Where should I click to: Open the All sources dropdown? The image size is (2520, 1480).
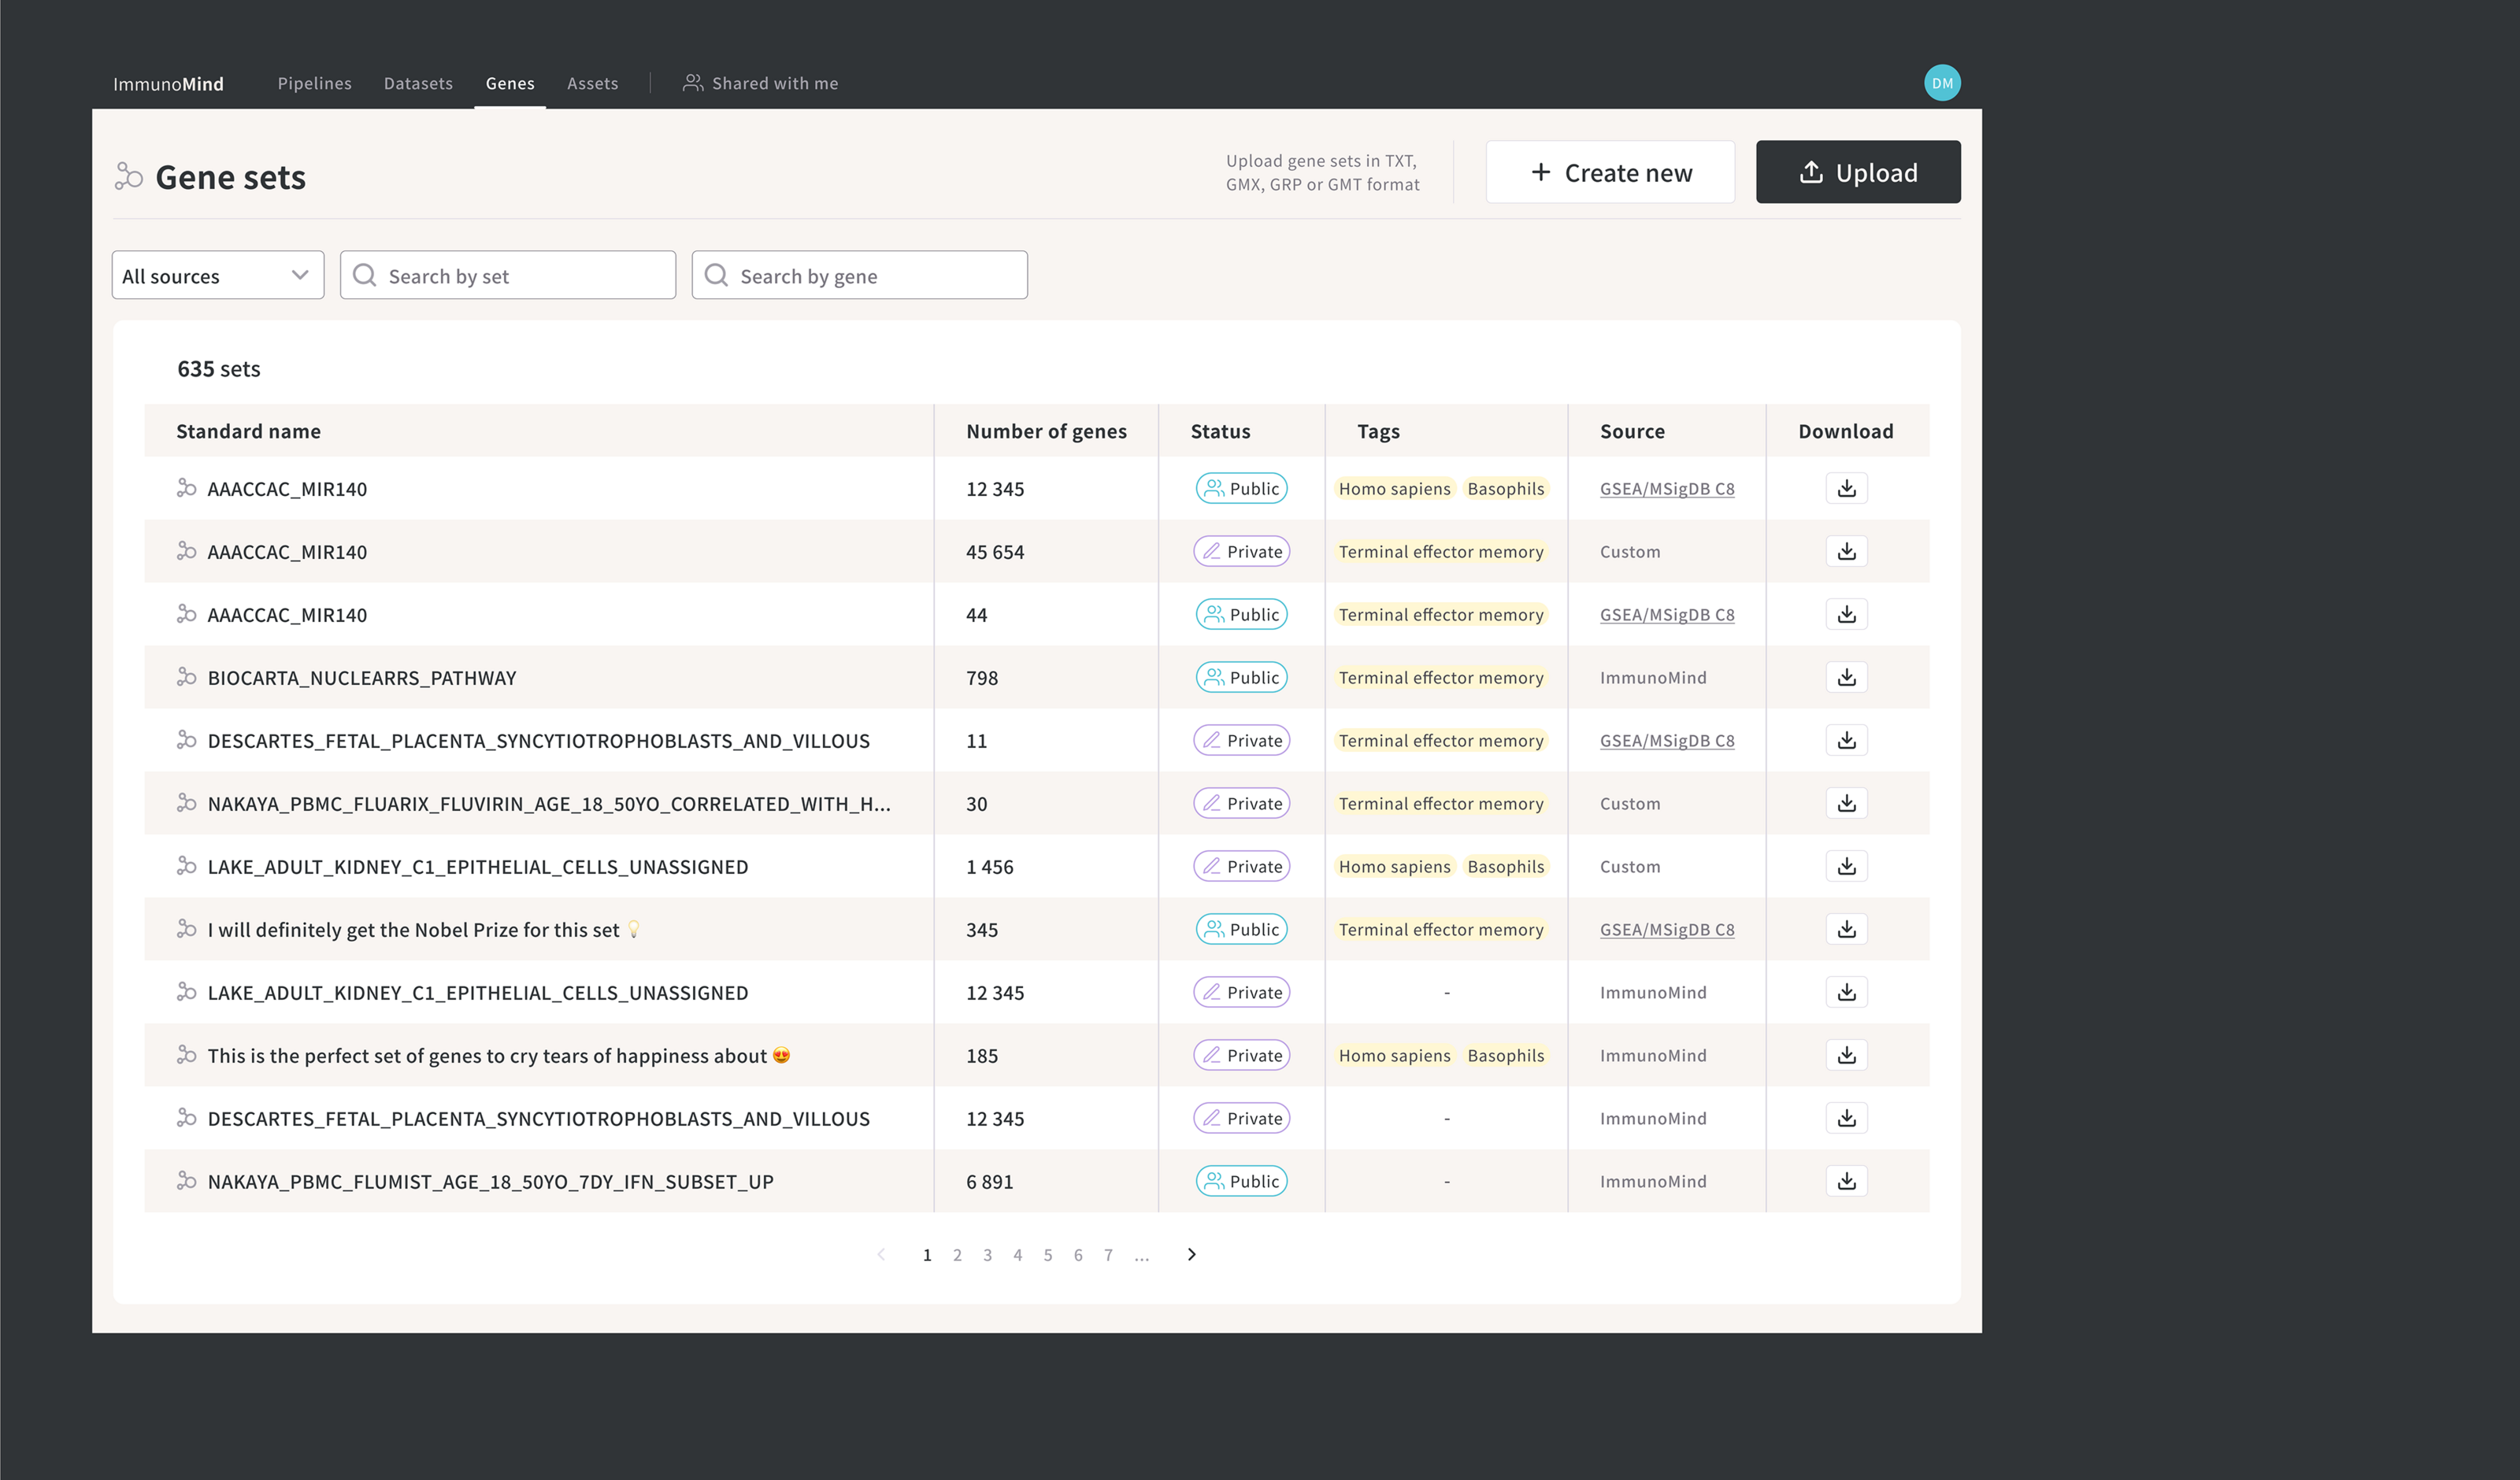coord(217,275)
